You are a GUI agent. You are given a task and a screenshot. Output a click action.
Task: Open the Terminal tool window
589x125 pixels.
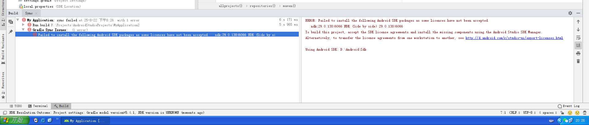click(x=38, y=106)
